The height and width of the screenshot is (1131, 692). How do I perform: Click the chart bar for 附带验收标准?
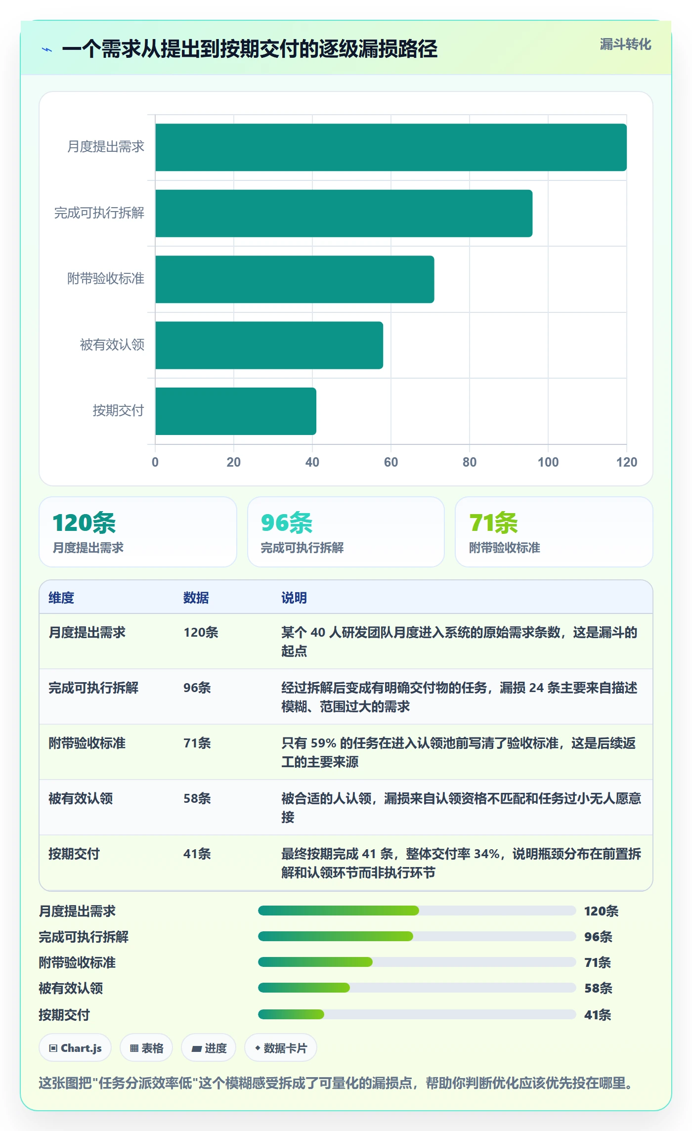tap(295, 279)
